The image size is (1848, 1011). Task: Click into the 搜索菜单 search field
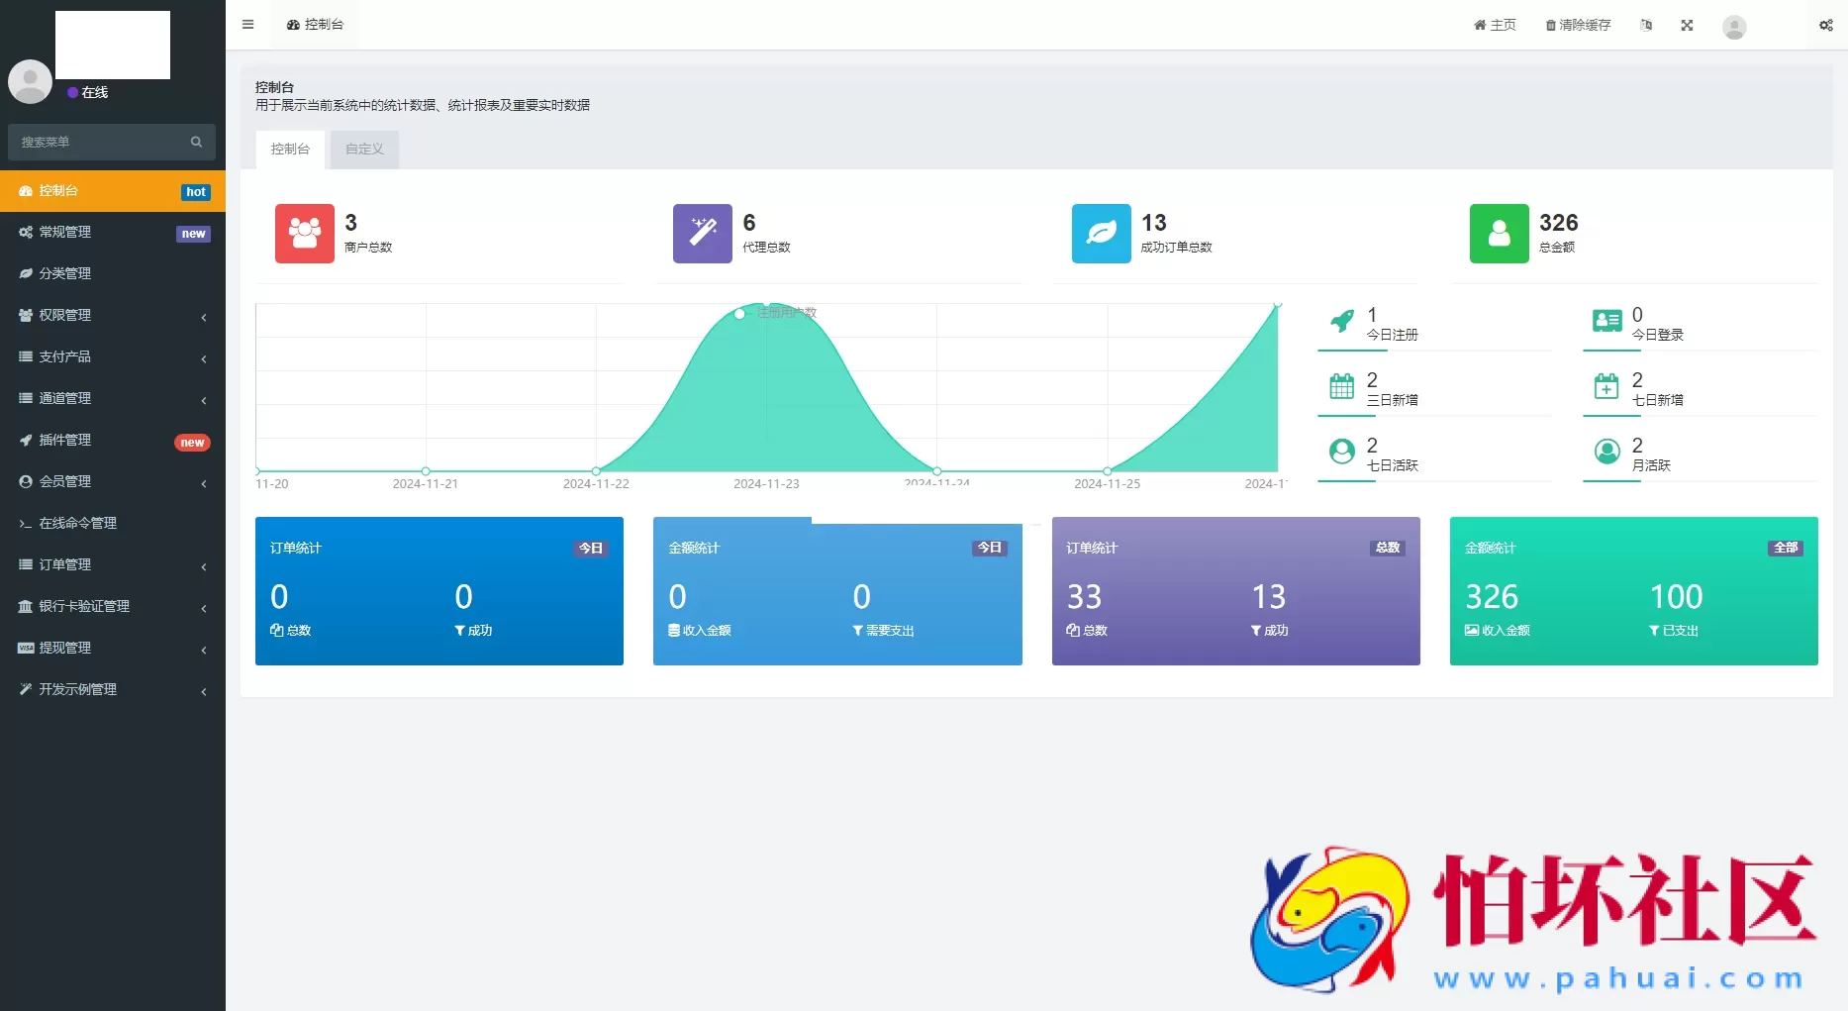tap(99, 143)
